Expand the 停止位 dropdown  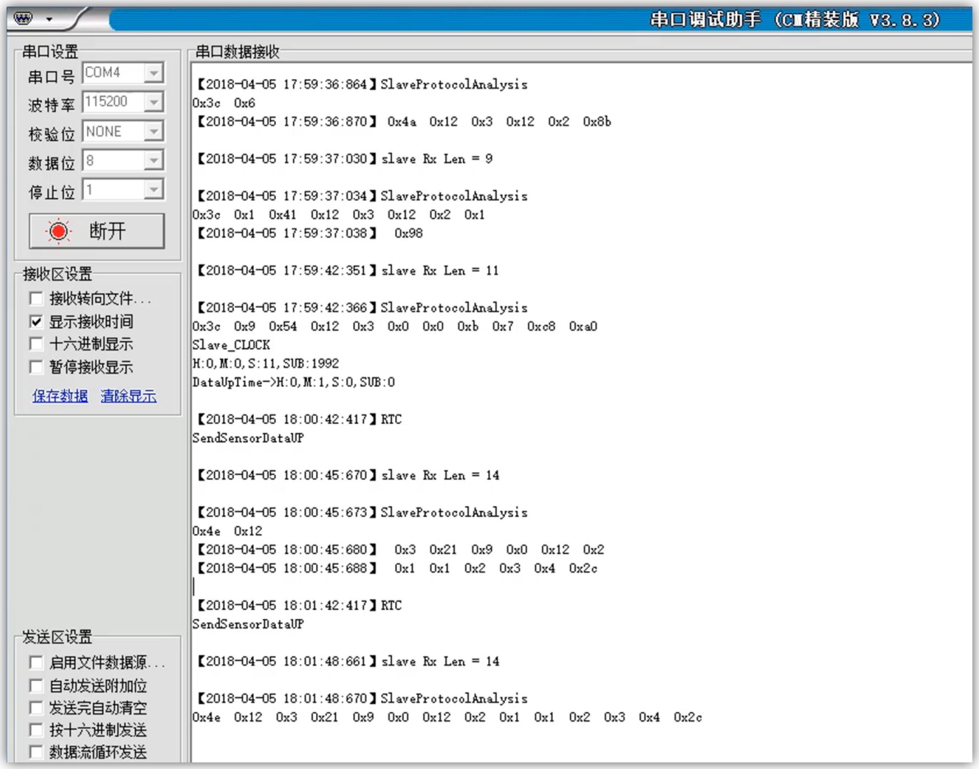click(154, 190)
